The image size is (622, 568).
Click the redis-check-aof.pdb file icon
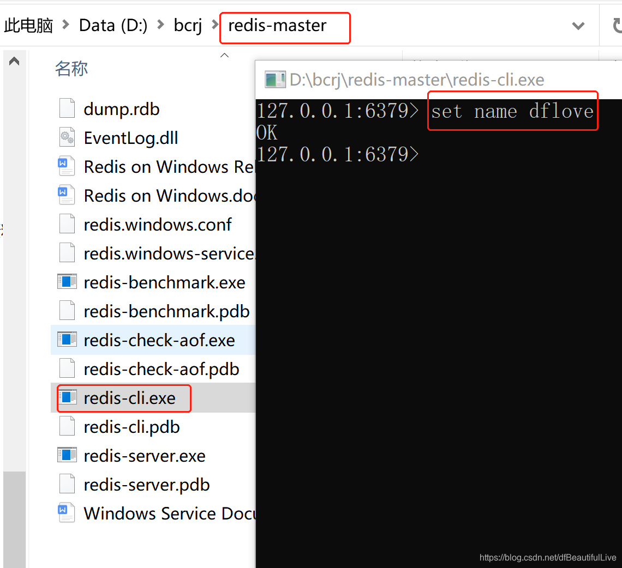point(67,368)
